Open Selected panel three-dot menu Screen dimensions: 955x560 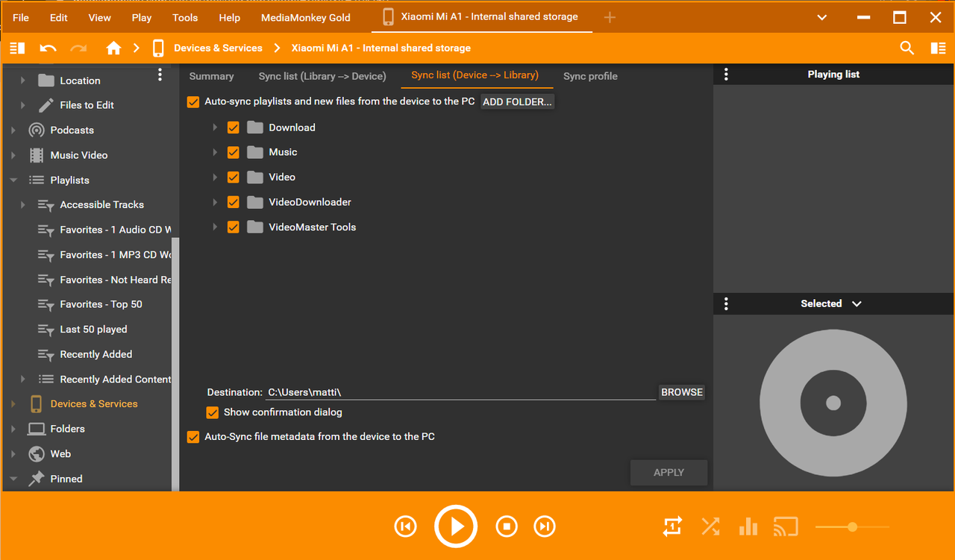726,304
